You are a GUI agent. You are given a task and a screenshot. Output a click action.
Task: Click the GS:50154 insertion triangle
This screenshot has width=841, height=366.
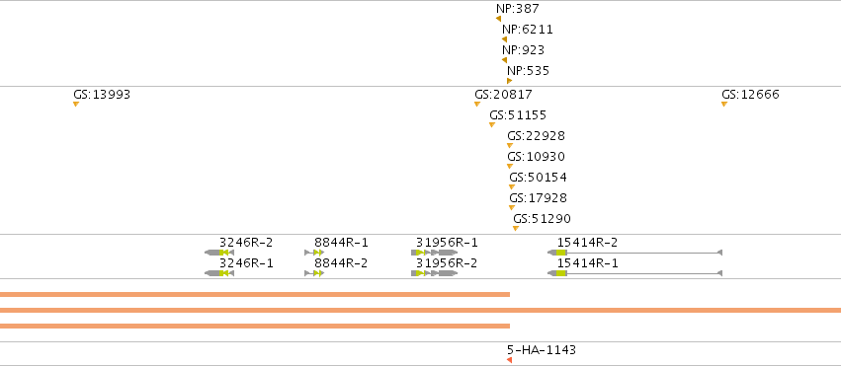[x=512, y=187]
